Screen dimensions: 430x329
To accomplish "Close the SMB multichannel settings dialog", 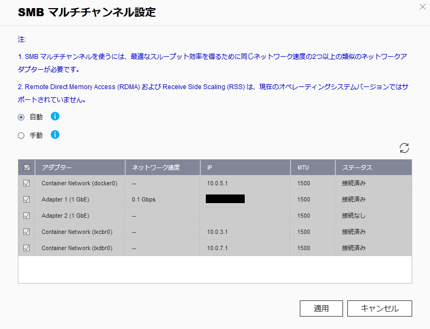I will 422,7.
